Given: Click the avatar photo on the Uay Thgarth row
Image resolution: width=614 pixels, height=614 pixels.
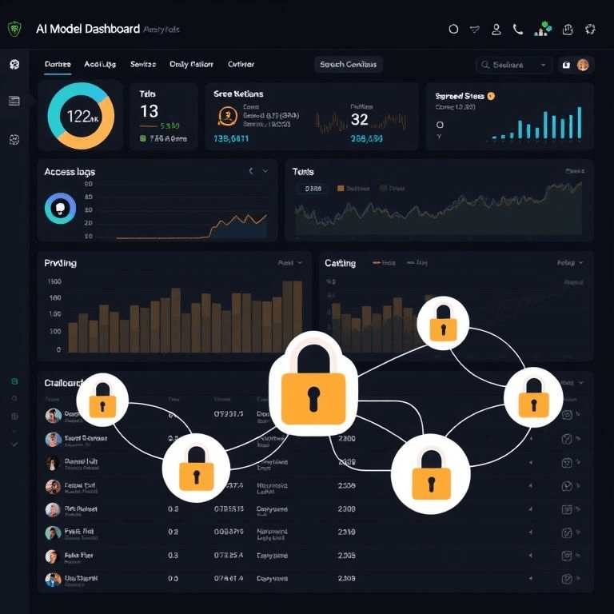Looking at the screenshot, I should pos(53,580).
